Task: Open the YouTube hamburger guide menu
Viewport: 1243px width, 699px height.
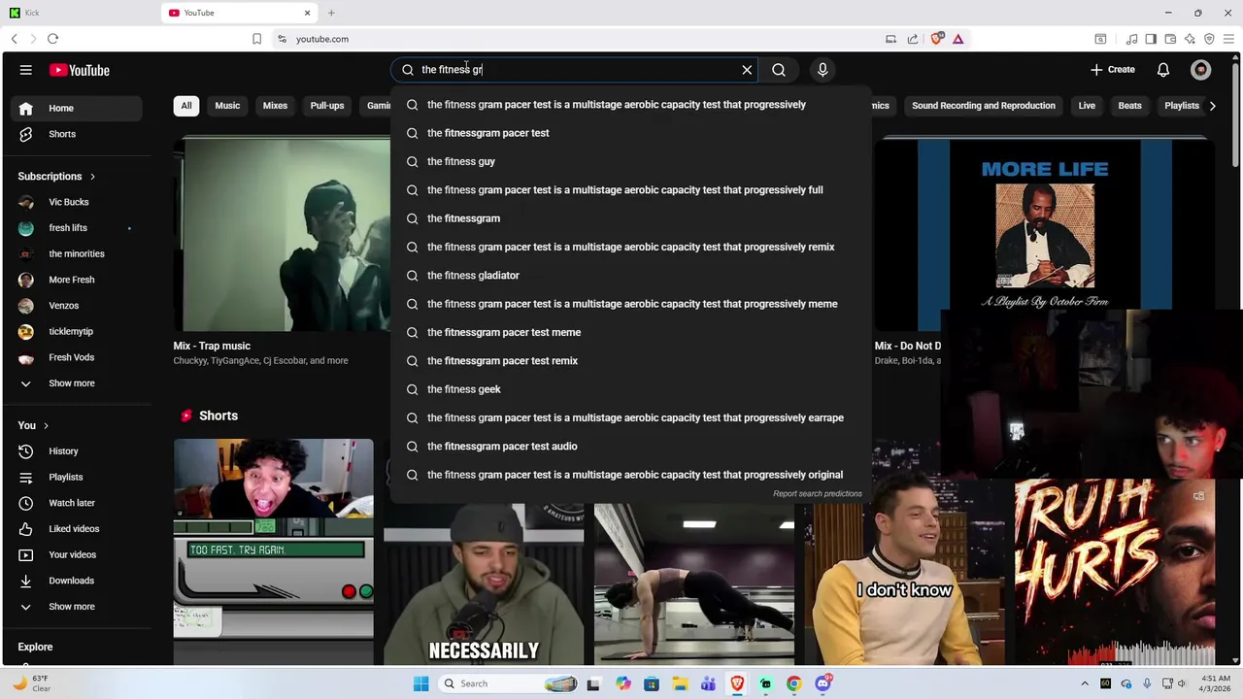Action: tap(26, 70)
